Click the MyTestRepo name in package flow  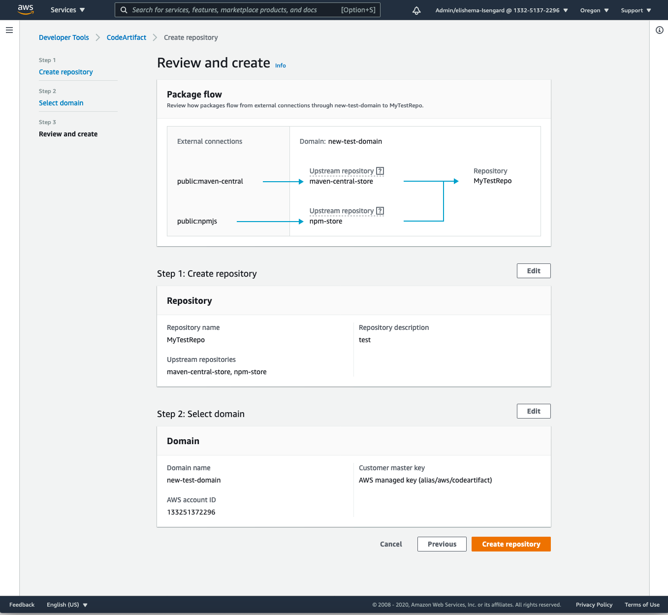pos(492,181)
